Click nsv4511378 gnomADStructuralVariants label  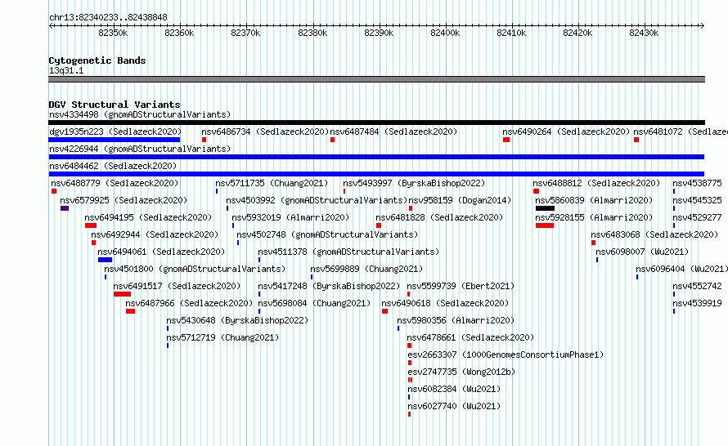[348, 252]
